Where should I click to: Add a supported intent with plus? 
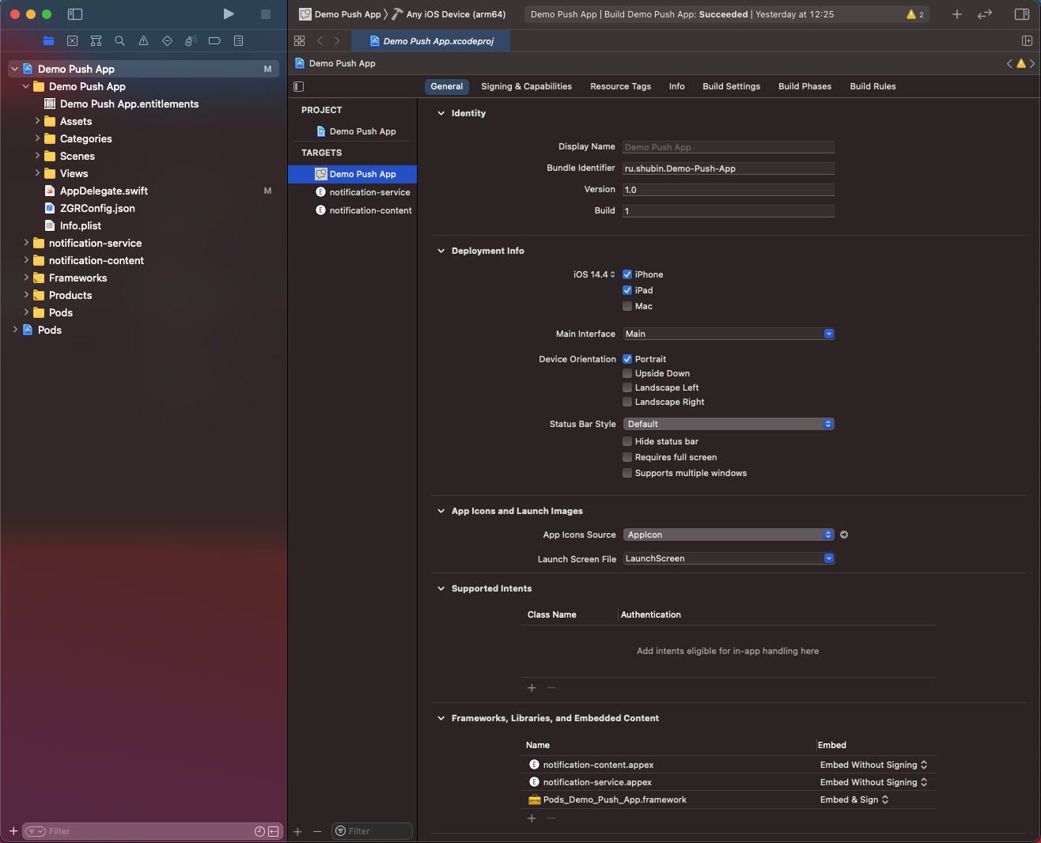click(x=532, y=688)
